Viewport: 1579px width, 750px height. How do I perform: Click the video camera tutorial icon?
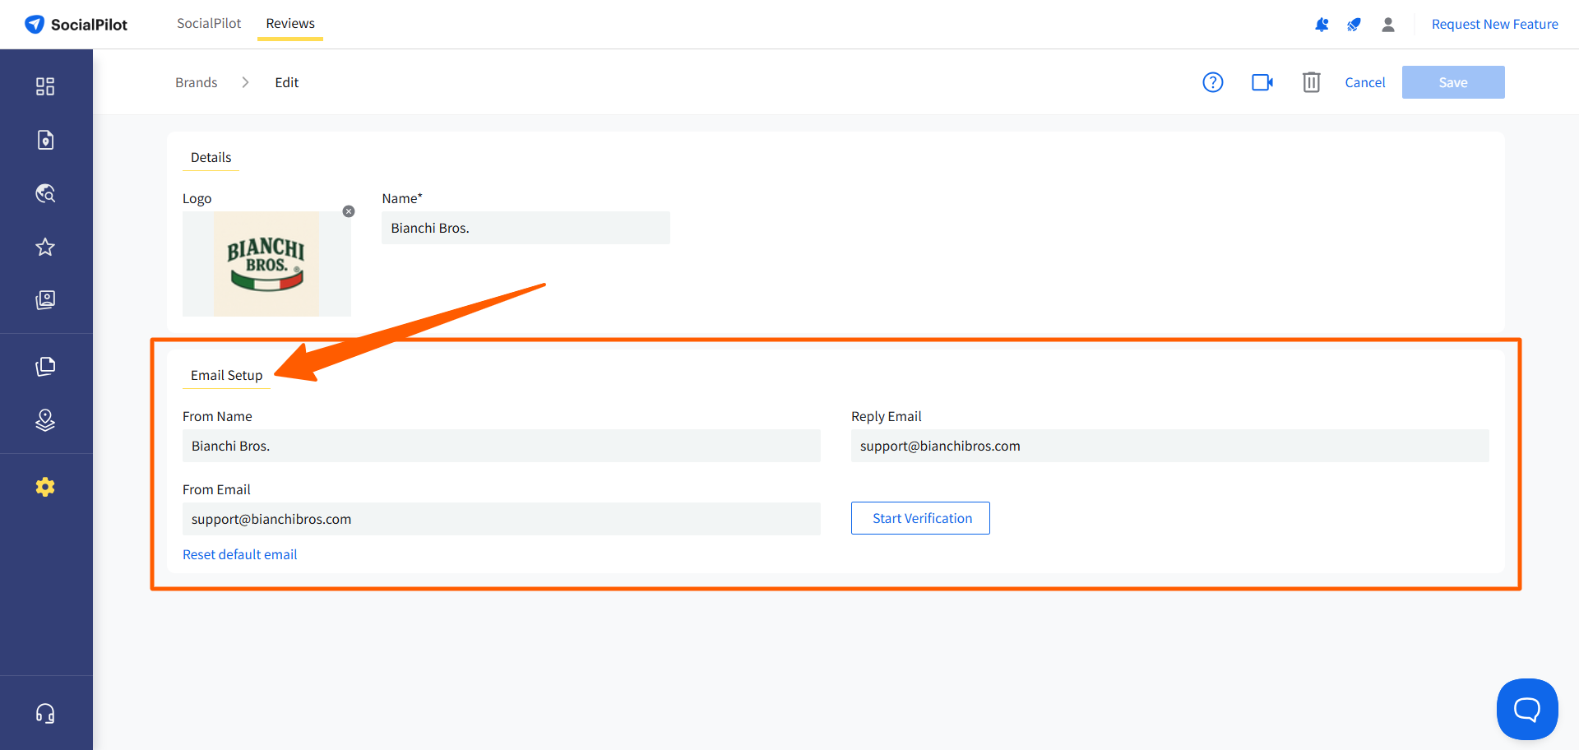(x=1262, y=82)
